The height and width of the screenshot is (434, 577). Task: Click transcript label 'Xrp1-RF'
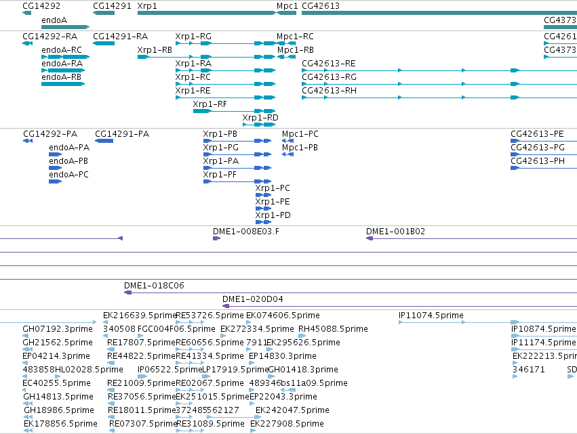210,104
